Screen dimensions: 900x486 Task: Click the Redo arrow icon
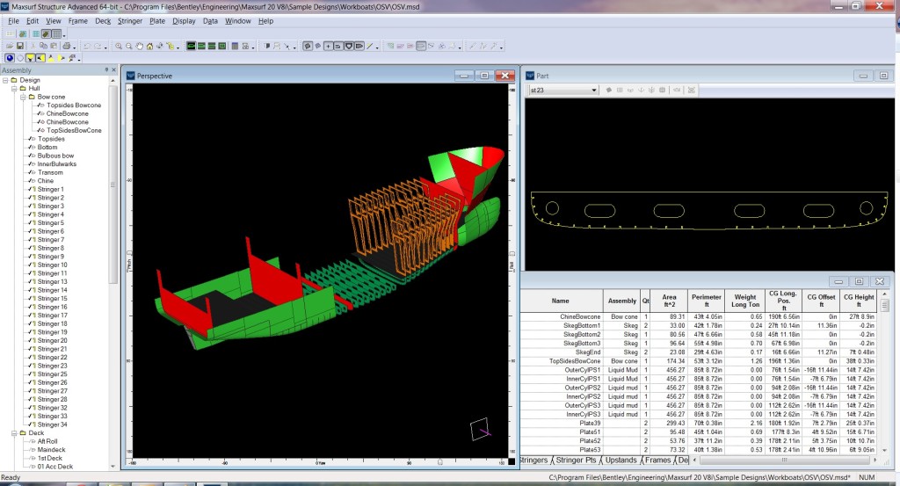tap(98, 46)
